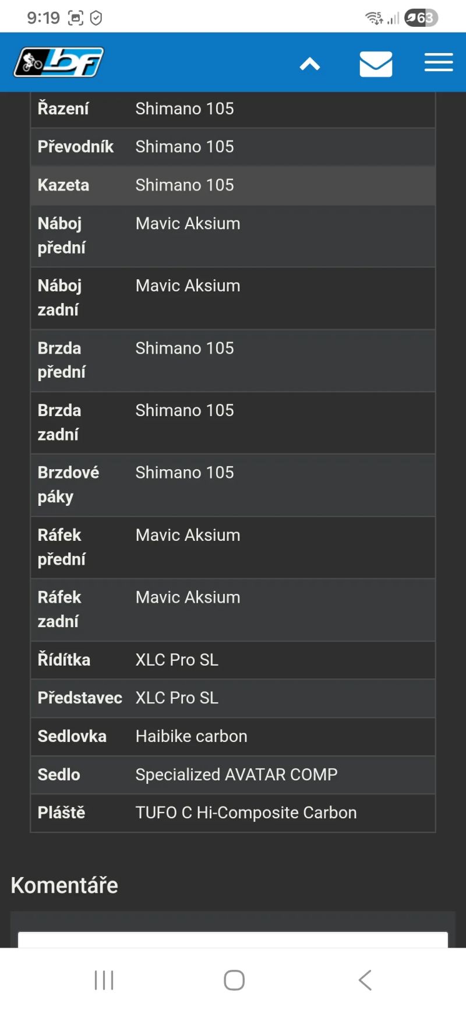Tap the TUFO C Hi-Composite Carbon tire entry
466x1010 pixels.
click(x=246, y=812)
